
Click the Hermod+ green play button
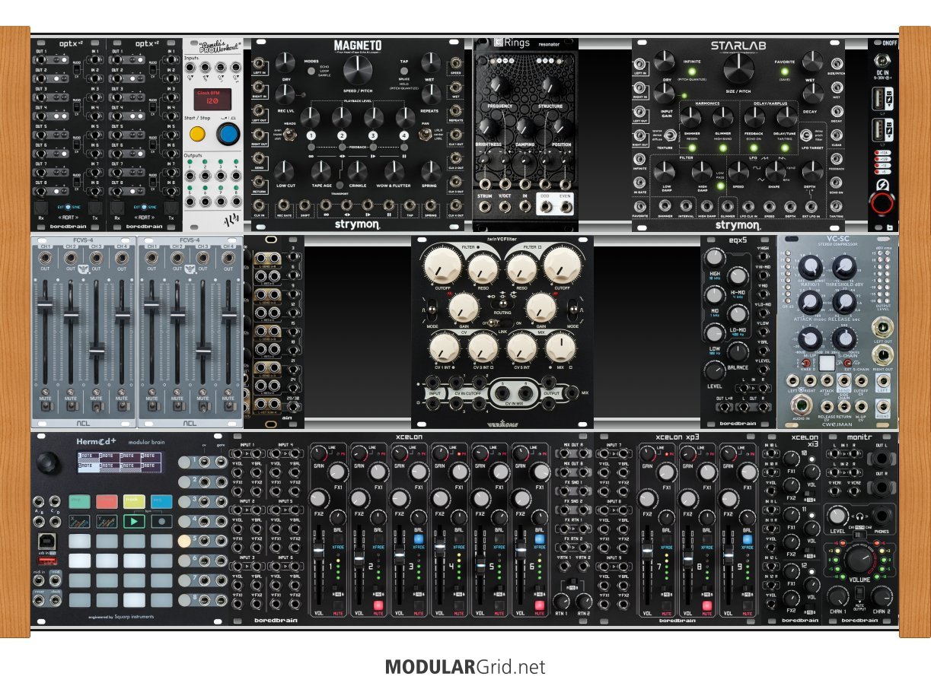pyautogui.click(x=134, y=522)
